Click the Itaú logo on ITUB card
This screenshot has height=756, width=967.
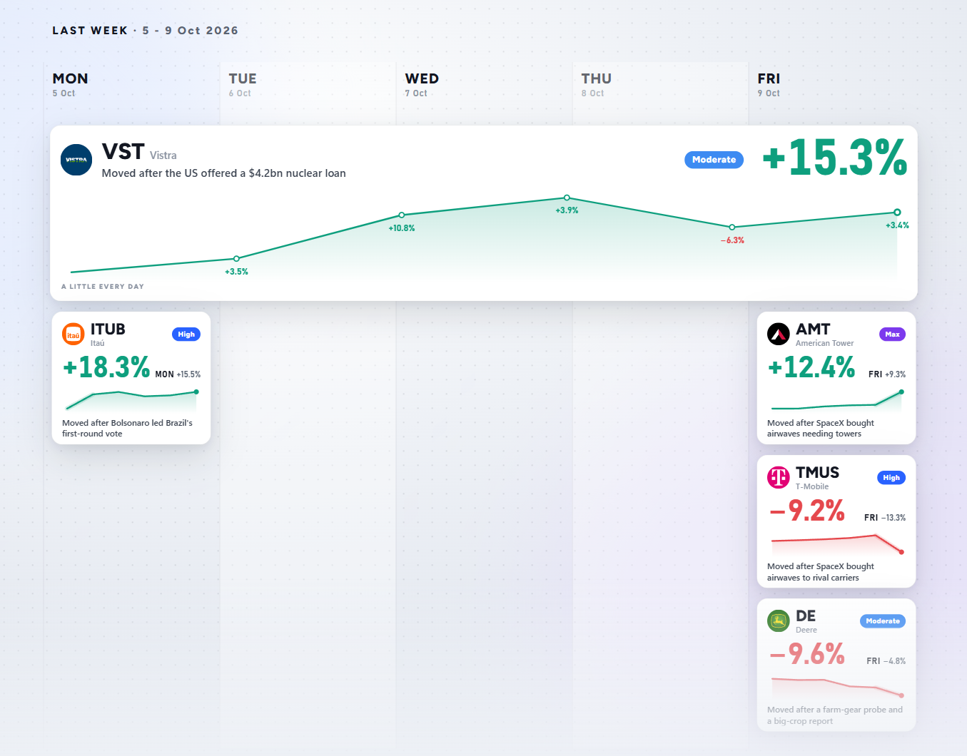point(74,334)
